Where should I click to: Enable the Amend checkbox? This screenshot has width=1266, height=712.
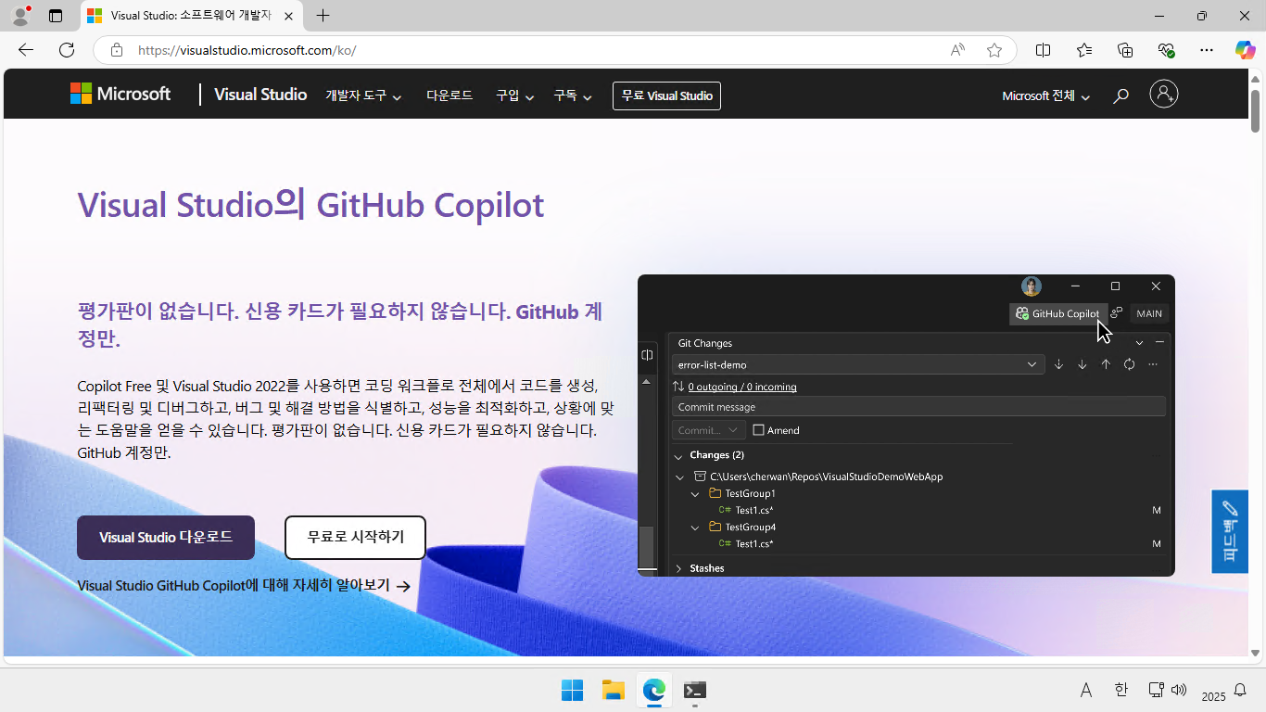pyautogui.click(x=756, y=429)
